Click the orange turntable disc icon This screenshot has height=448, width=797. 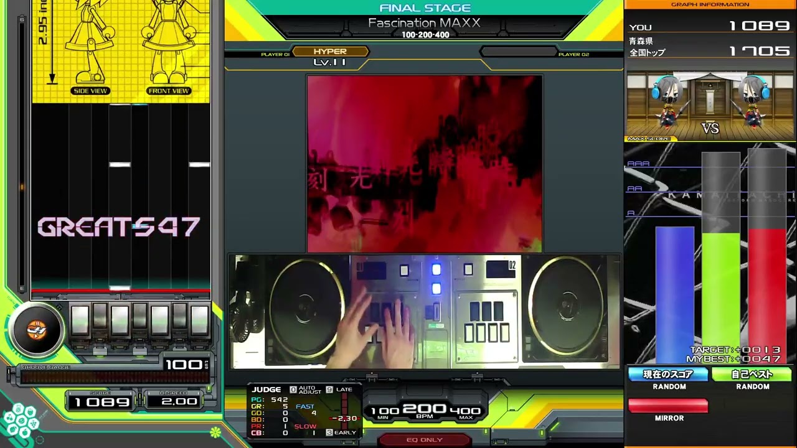[x=37, y=331]
